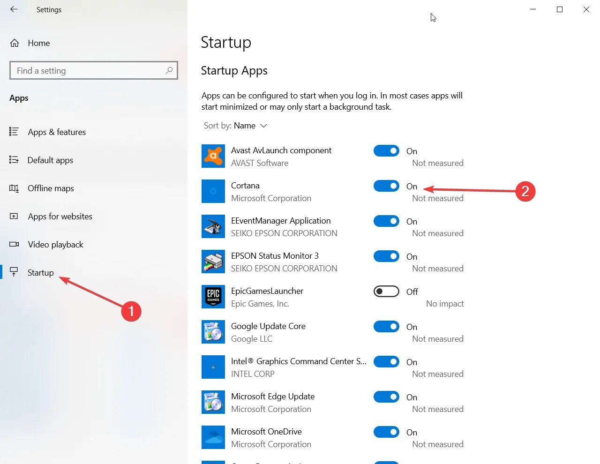
Task: Select Apps for websites
Action: point(60,217)
